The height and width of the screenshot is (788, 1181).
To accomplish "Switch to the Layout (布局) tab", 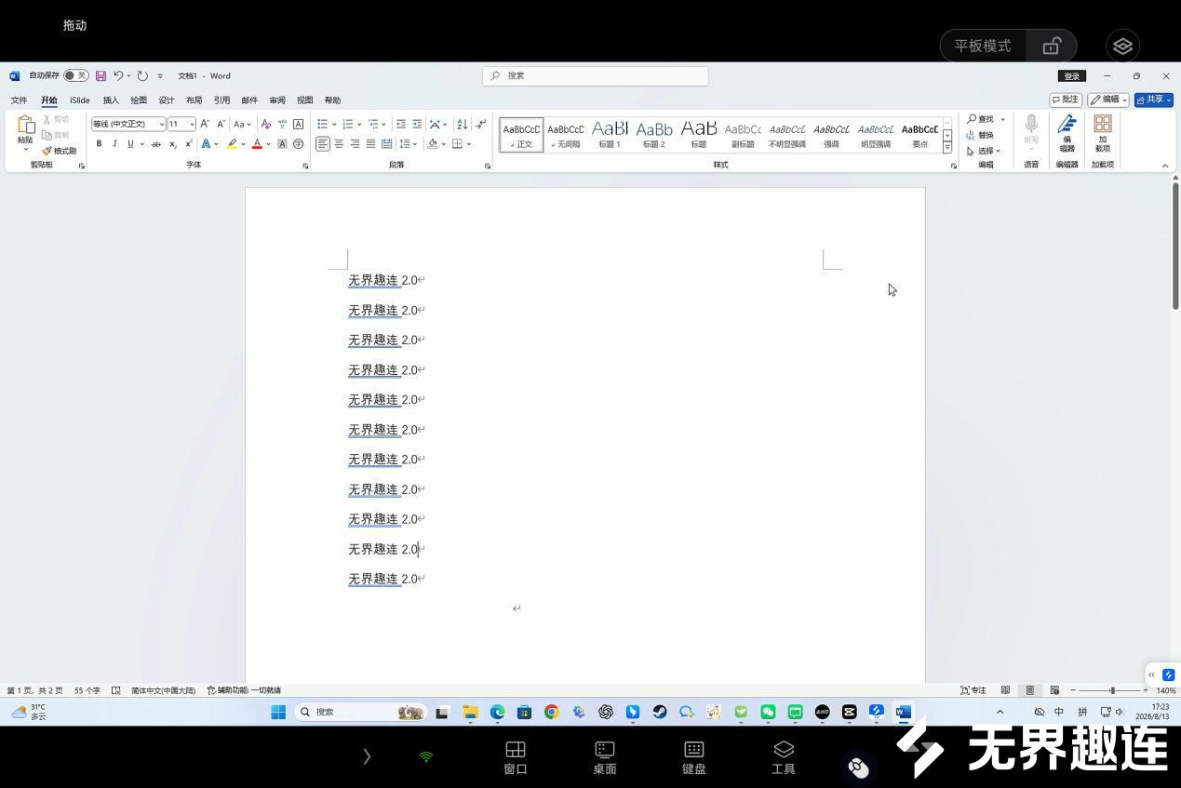I will (194, 100).
